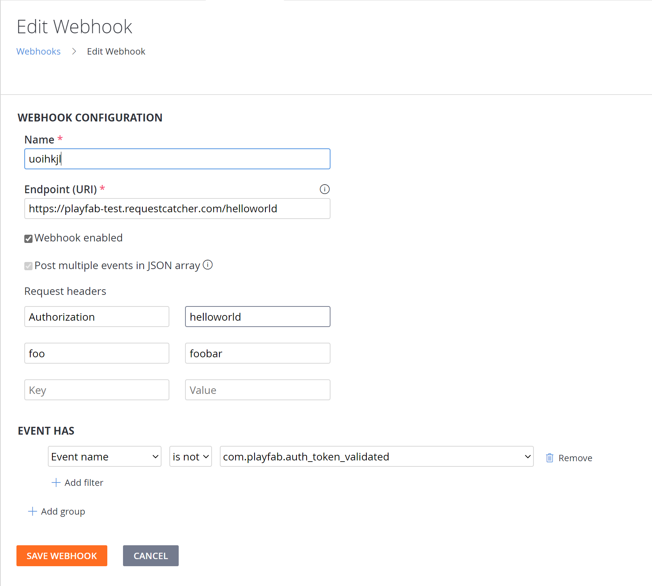The height and width of the screenshot is (586, 652).
Task: Open the 'is not' condition dropdown
Action: [190, 456]
